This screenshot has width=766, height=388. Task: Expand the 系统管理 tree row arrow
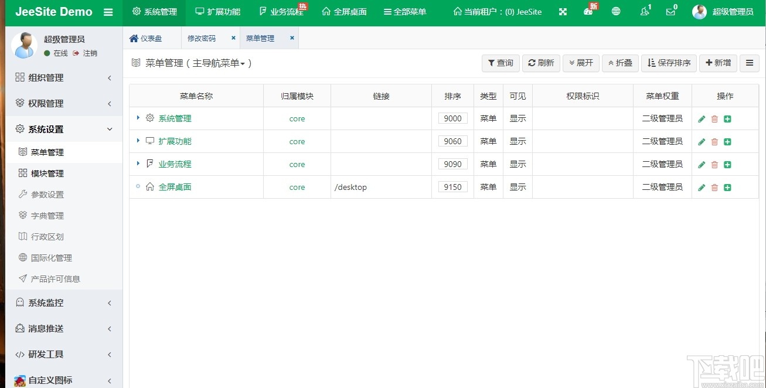[138, 118]
